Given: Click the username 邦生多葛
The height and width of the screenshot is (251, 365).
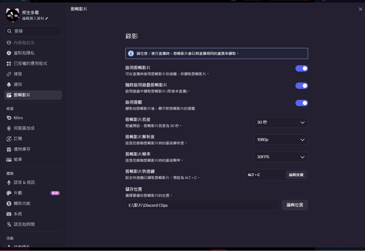Looking at the screenshot, I should (x=30, y=12).
